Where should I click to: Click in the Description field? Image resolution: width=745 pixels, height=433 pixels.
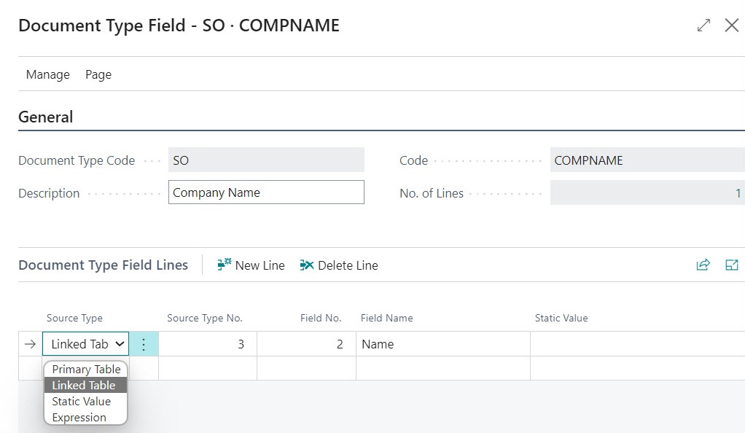[266, 193]
